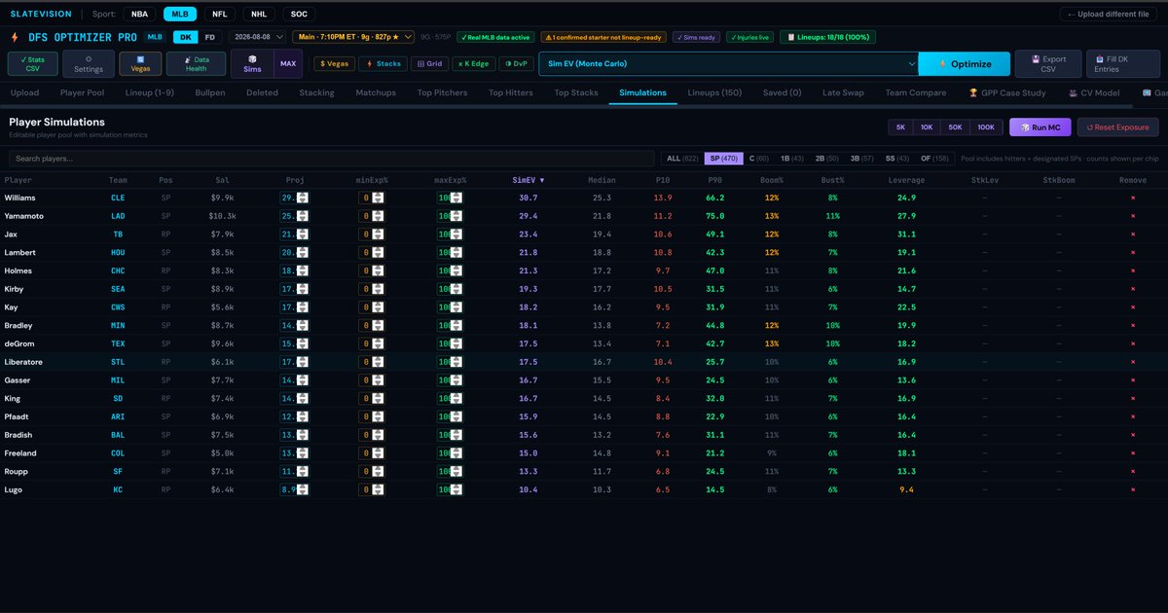Toggle the K Edge chip

[x=474, y=63]
